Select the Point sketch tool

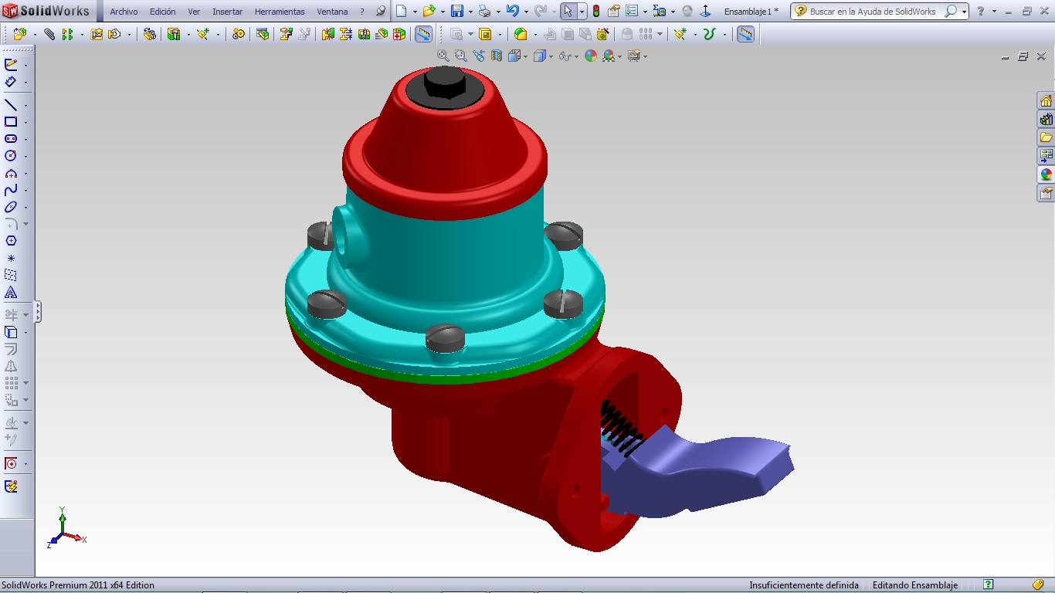pos(11,258)
